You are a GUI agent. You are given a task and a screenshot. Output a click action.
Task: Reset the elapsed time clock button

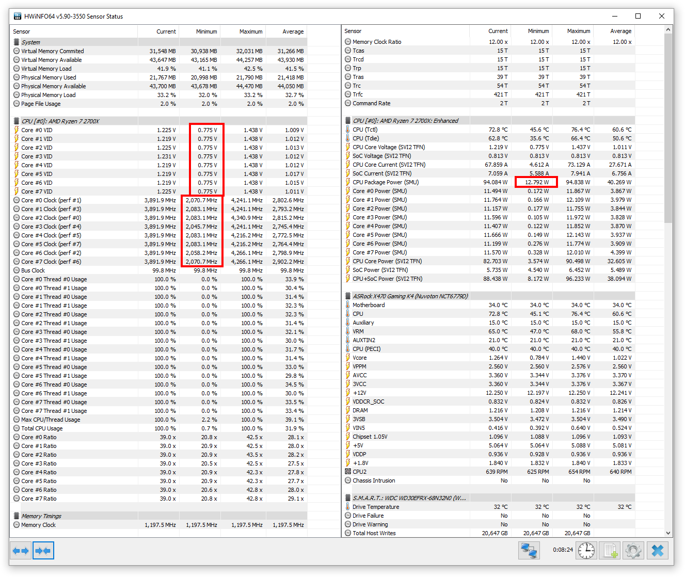click(x=586, y=551)
